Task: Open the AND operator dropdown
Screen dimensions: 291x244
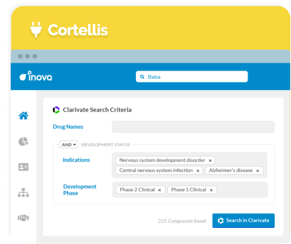Action: tap(69, 145)
